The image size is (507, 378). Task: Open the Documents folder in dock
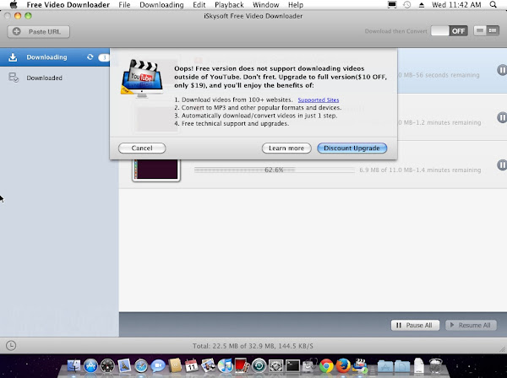[x=402, y=366]
